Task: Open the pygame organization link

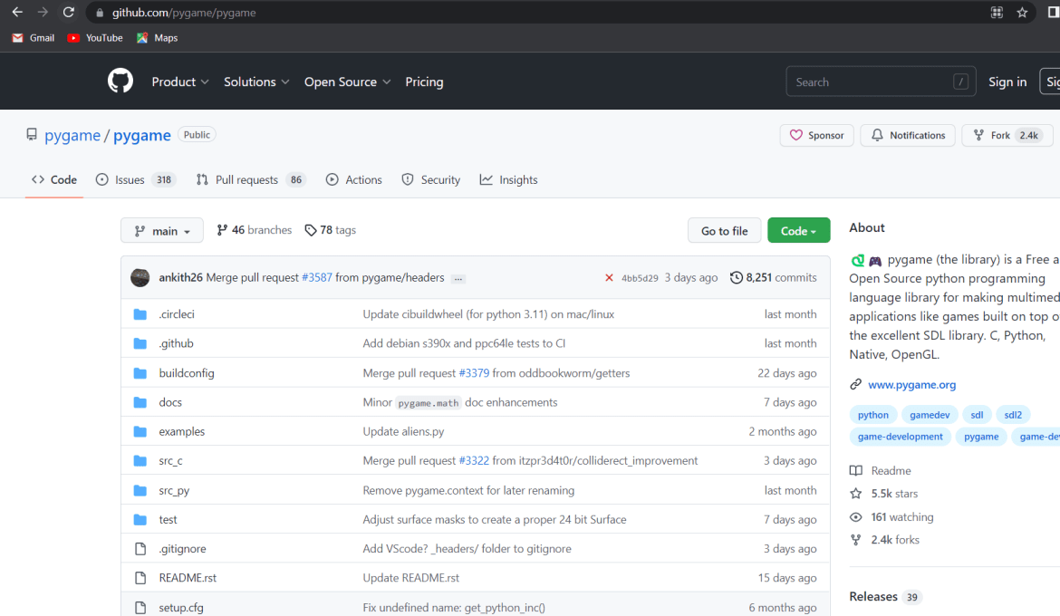Action: [x=72, y=135]
